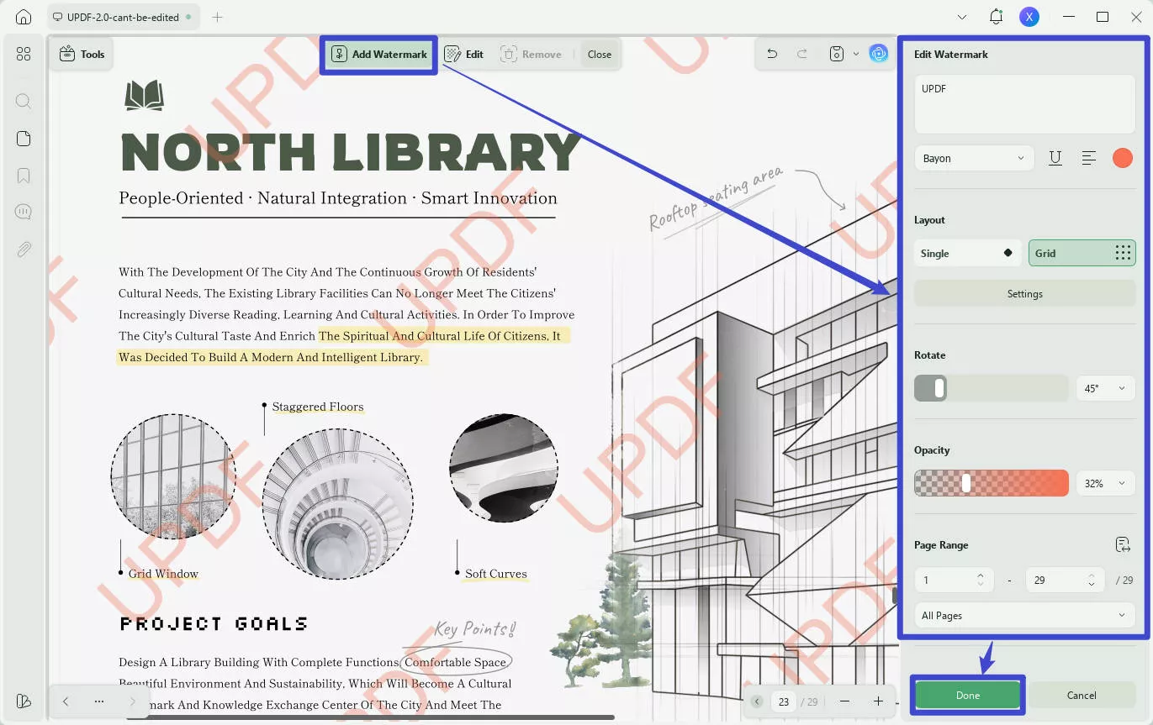
Task: Click the custom page range icon
Action: (1123, 544)
